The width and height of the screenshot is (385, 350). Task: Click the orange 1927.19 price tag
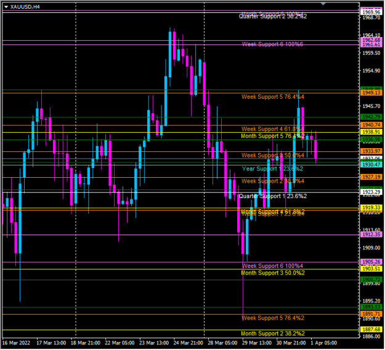pos(371,177)
